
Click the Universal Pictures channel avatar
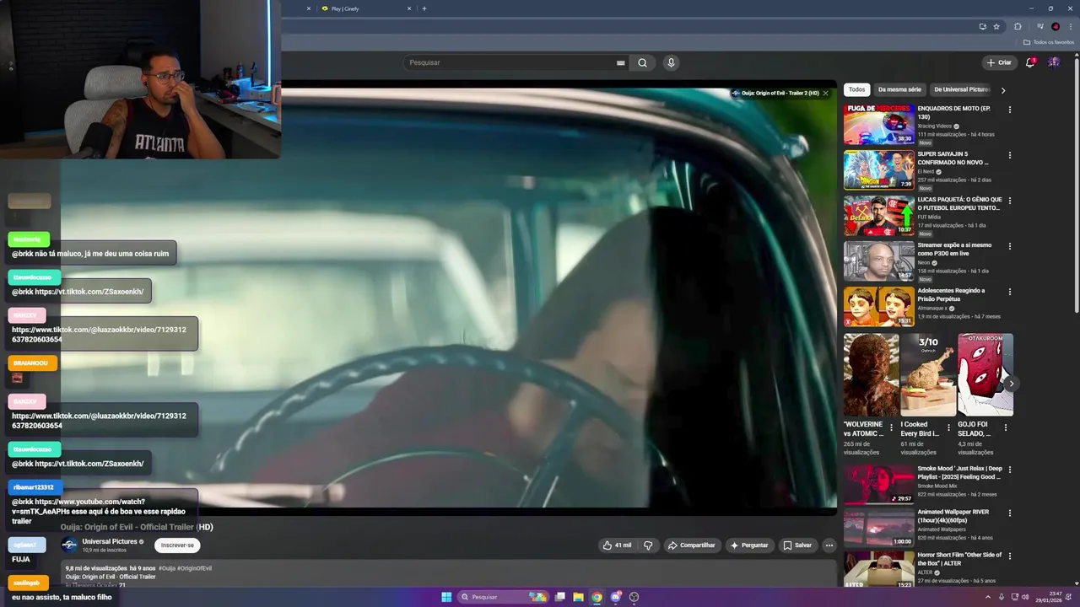click(69, 545)
